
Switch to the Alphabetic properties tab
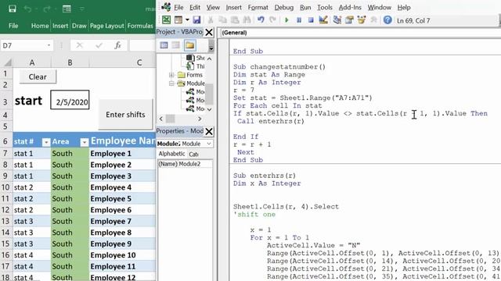[171, 154]
